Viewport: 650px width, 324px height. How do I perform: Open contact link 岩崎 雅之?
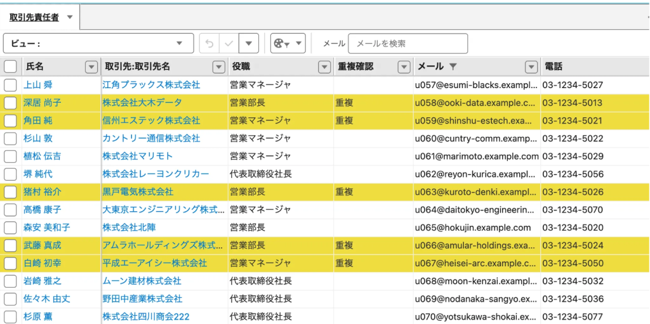click(43, 281)
